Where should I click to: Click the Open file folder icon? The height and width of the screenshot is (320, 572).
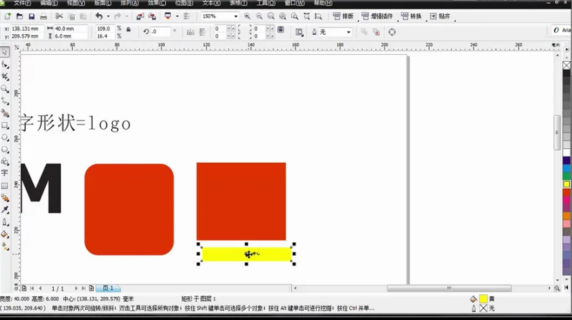click(20, 16)
